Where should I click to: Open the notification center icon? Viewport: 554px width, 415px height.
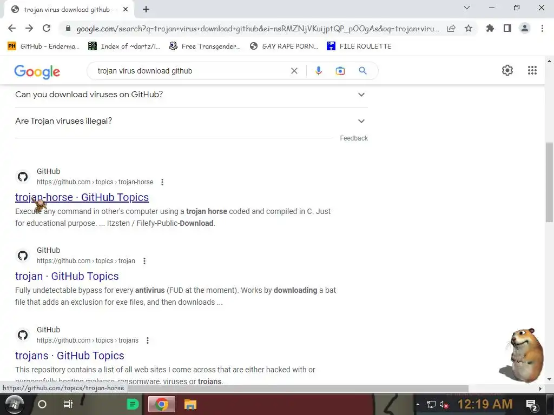[x=532, y=405]
